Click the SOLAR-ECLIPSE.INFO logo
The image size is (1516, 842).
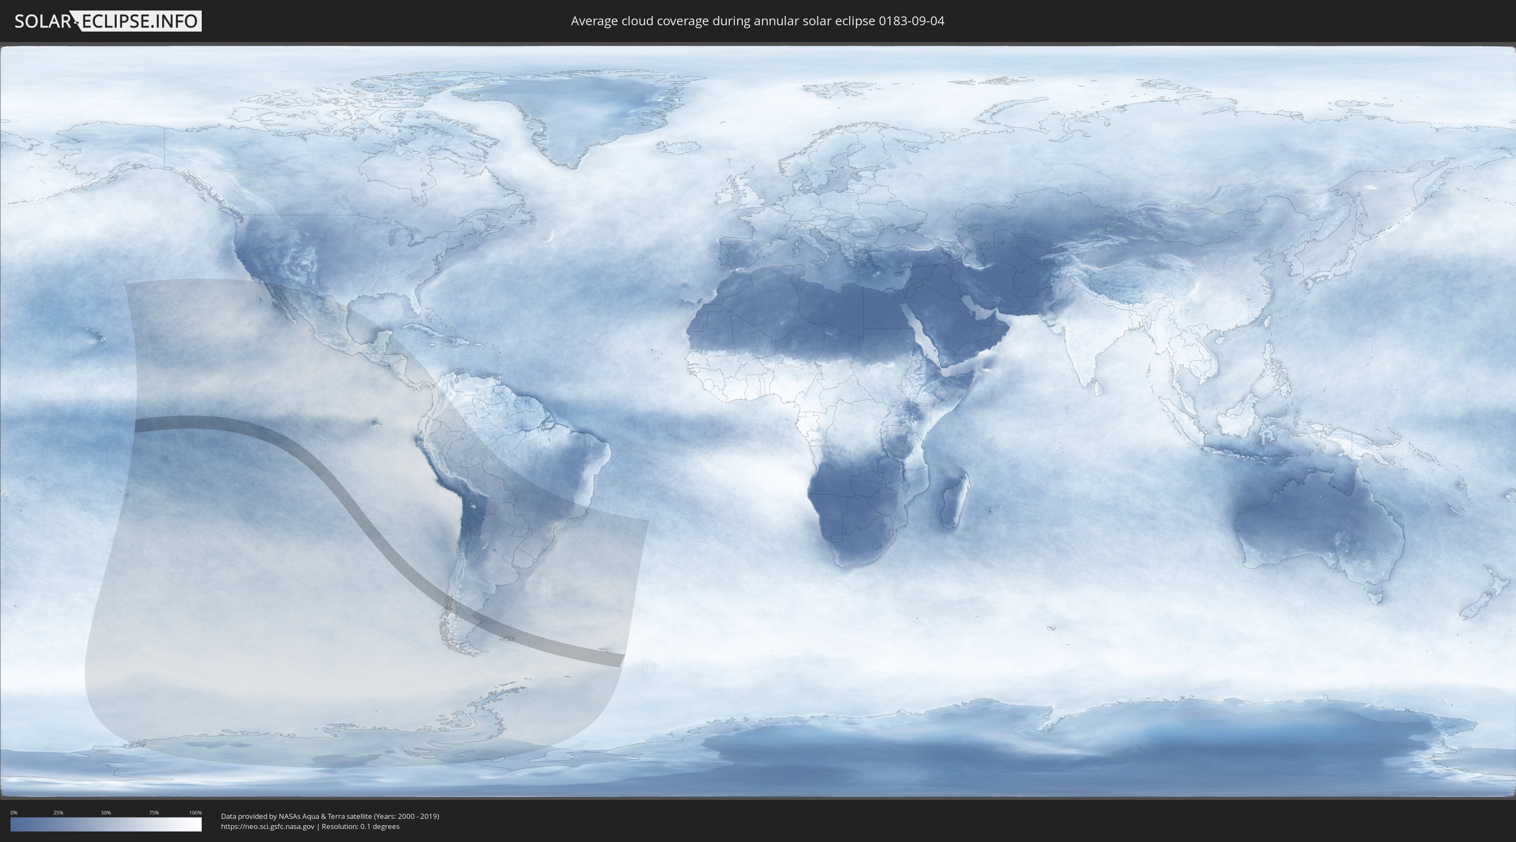click(x=108, y=21)
